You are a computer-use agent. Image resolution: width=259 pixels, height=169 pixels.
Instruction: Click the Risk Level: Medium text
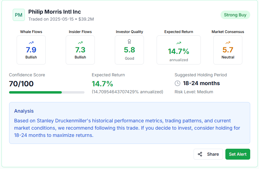coord(194,92)
